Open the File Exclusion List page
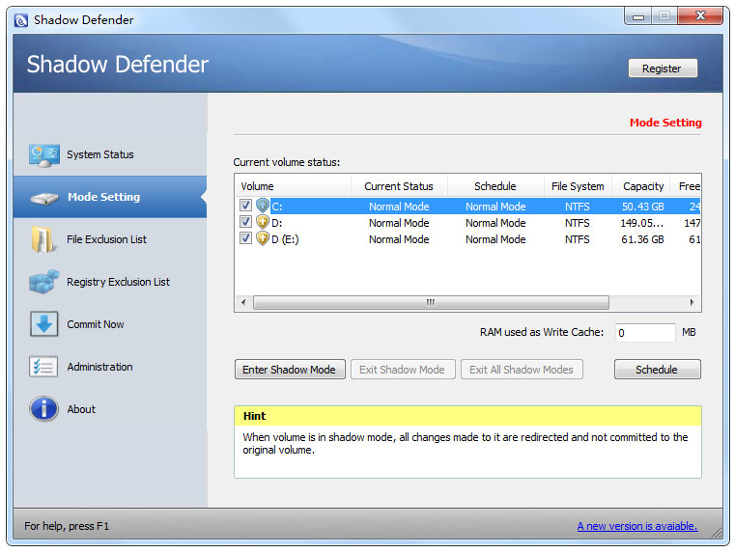This screenshot has width=735, height=553. coord(106,239)
